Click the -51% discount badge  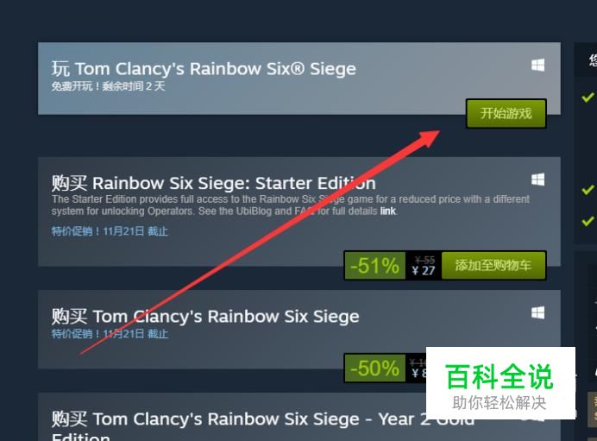coord(374,266)
